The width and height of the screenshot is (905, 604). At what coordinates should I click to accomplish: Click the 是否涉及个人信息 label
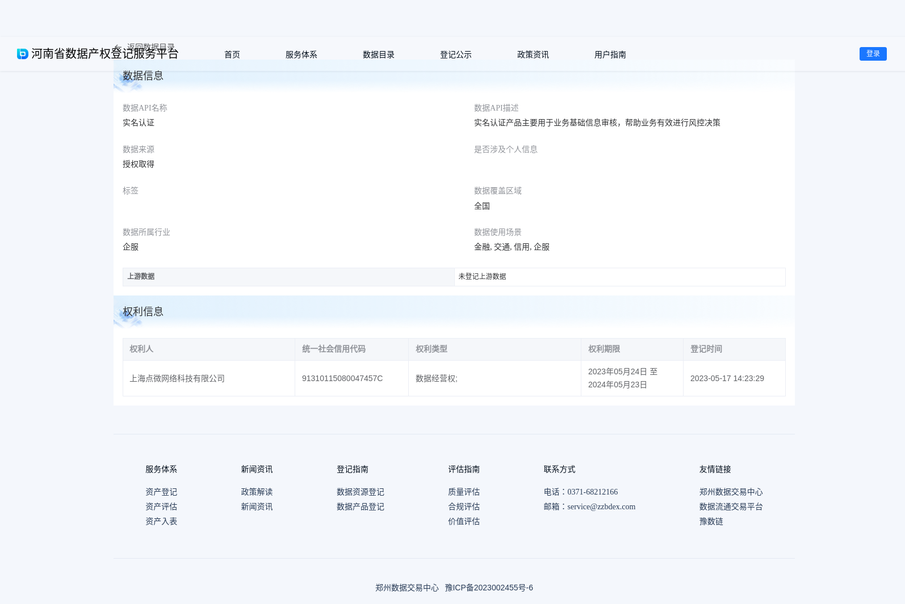pos(506,149)
